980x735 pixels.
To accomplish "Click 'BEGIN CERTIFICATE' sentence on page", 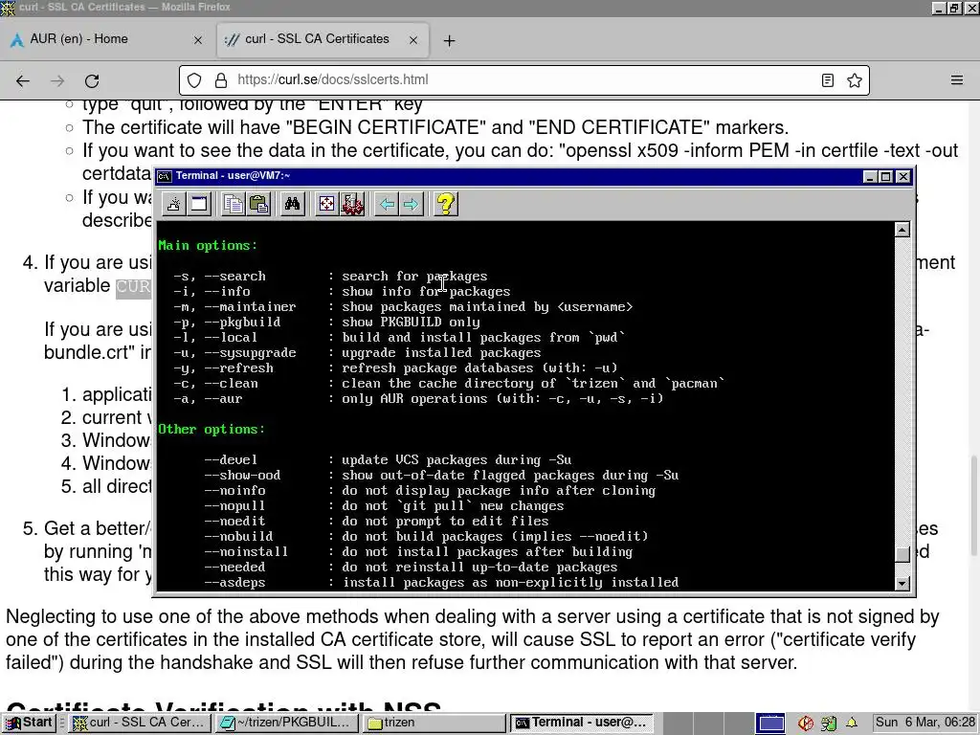I will [435, 127].
